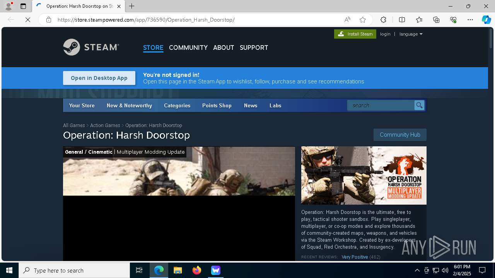This screenshot has height=278, width=495.
Task: Click the search magnifier button in Steam store
Action: [419, 105]
